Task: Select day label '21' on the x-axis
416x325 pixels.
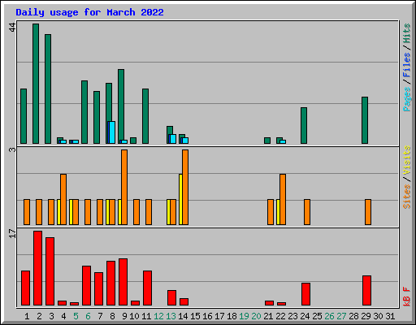Action: click(268, 316)
